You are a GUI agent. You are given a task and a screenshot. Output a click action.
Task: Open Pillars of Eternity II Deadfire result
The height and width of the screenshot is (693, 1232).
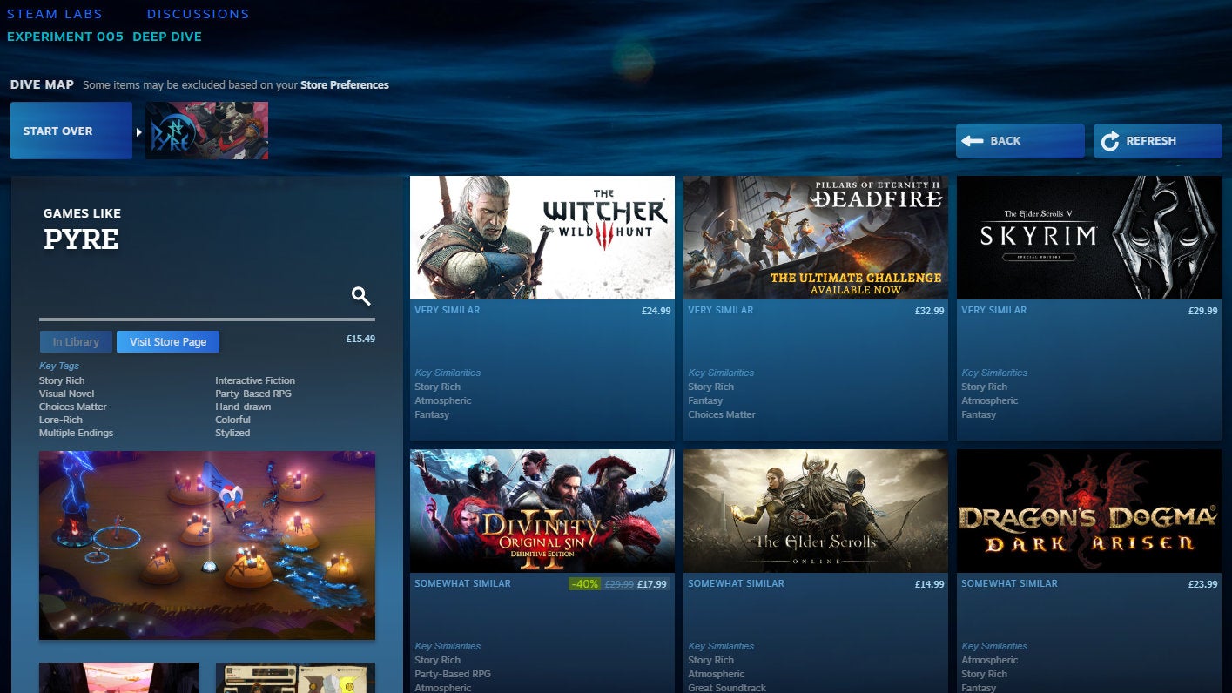pos(815,237)
